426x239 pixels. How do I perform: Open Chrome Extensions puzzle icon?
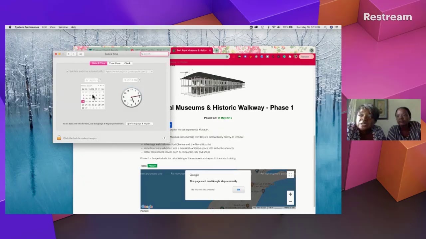pos(290,57)
